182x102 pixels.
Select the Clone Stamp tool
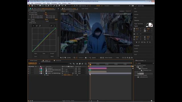pyautogui.click(x=57, y=6)
